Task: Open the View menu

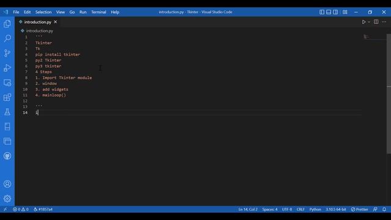Action: pos(60,12)
